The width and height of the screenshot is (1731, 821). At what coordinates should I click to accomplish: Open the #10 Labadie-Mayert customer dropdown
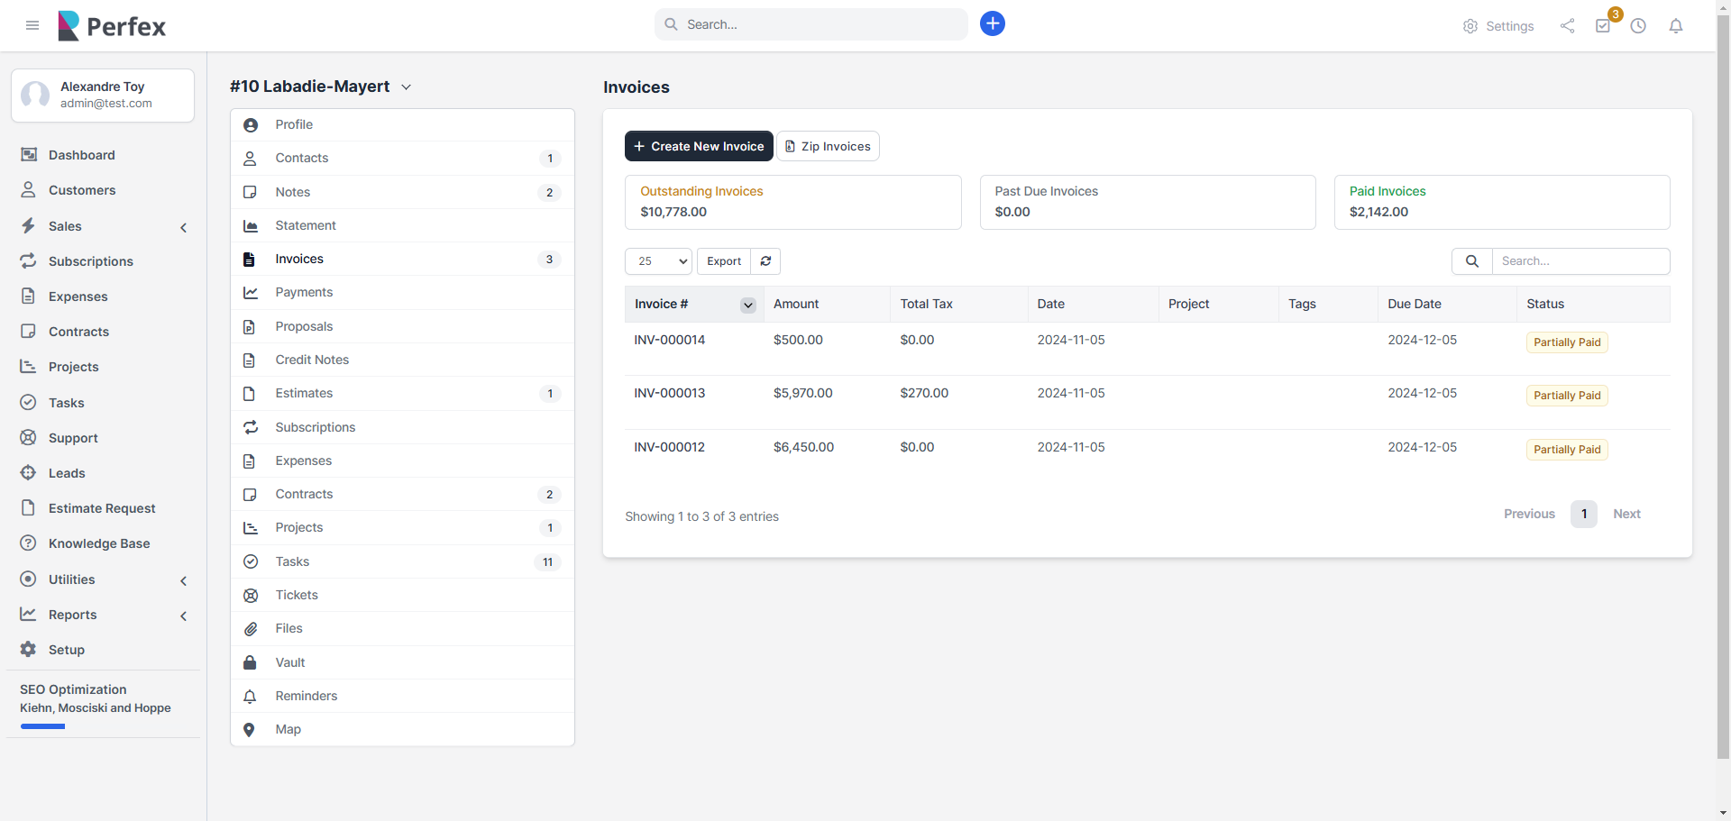click(406, 87)
